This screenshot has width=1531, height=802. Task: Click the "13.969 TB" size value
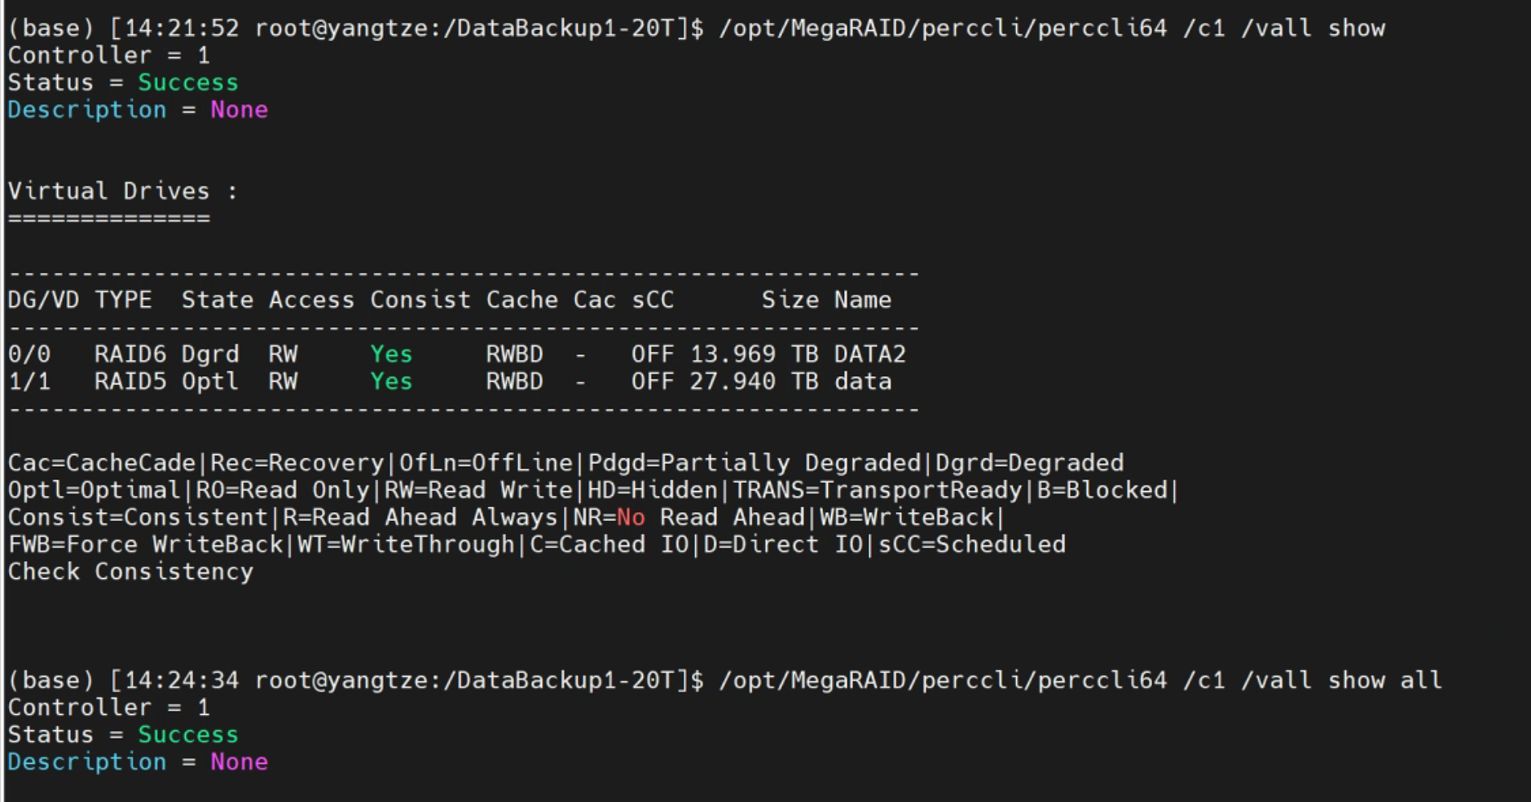(754, 355)
